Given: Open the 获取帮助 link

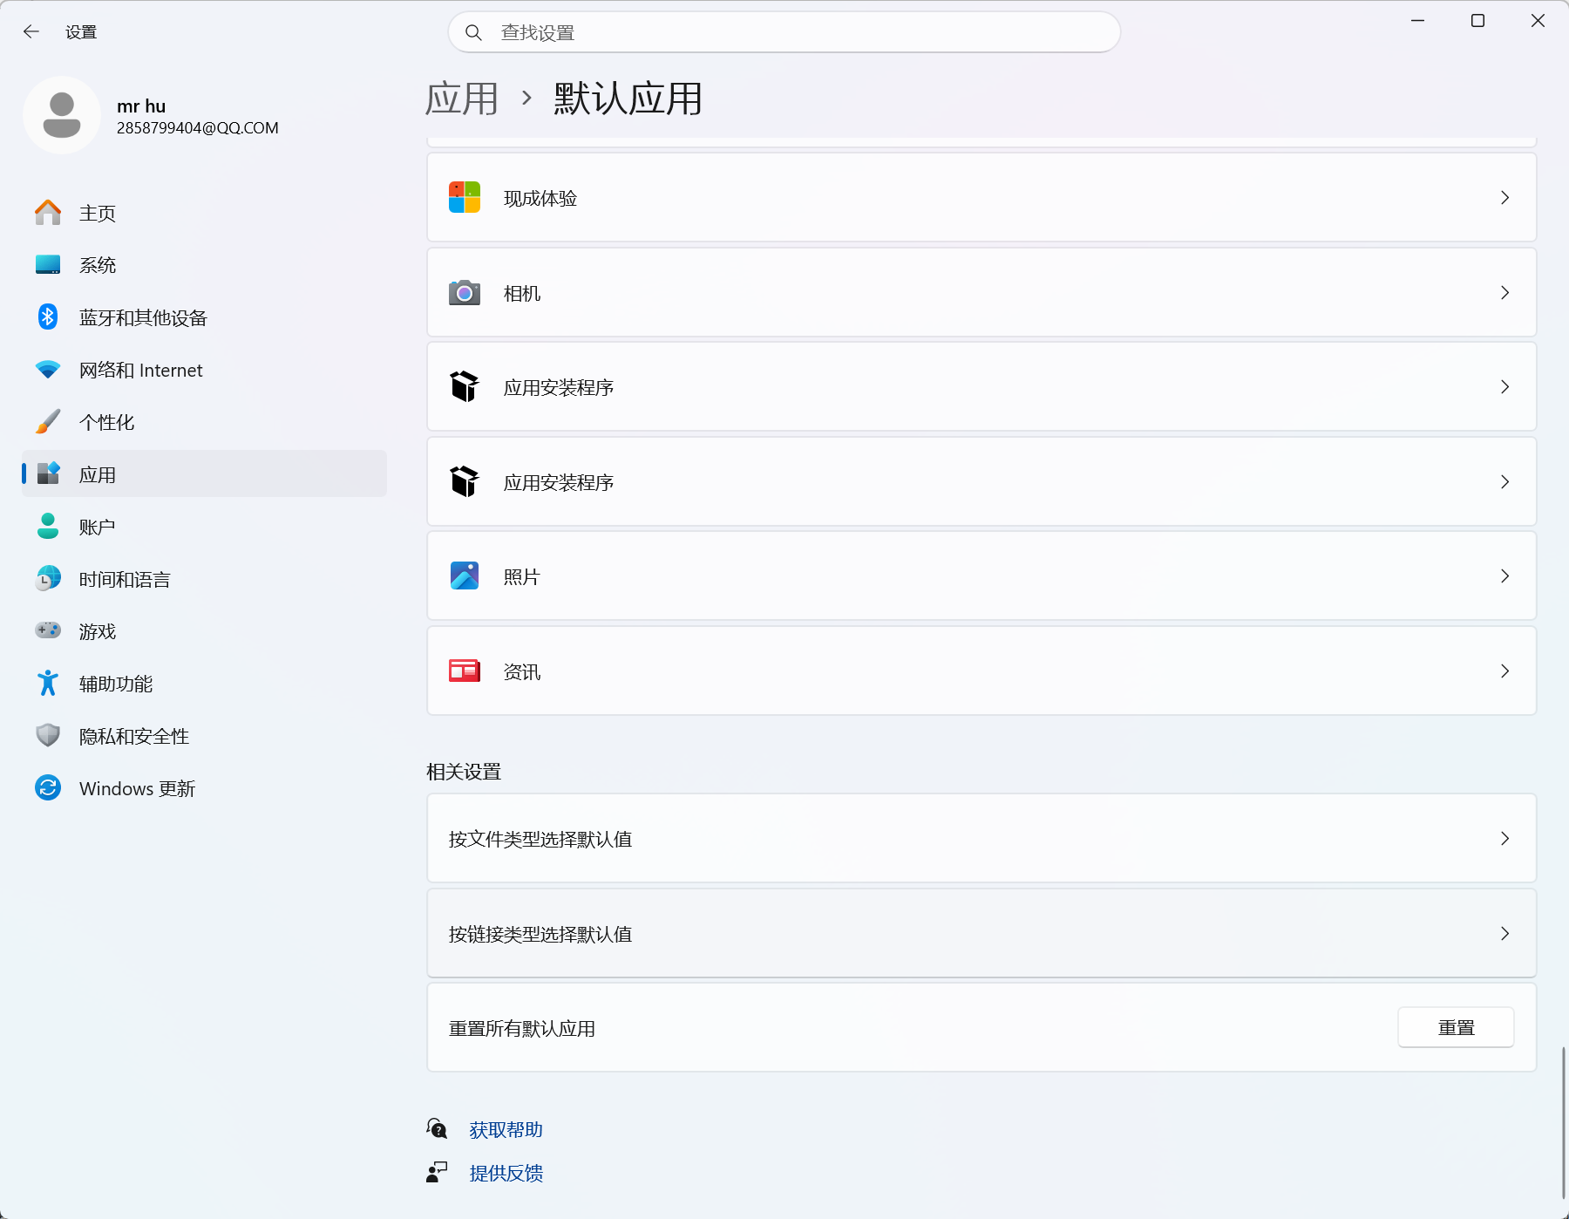Looking at the screenshot, I should click(506, 1130).
